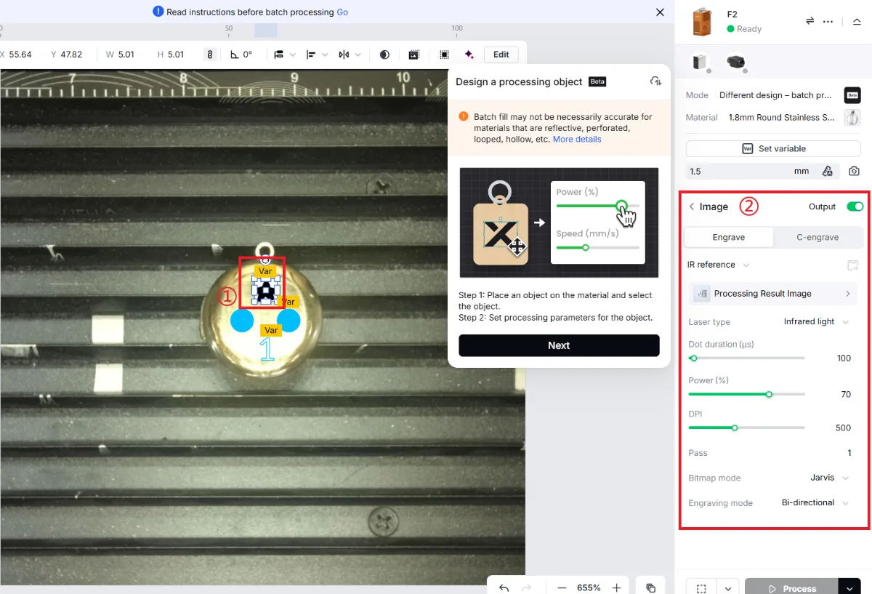Click the Dot duration value 100
872x594 pixels.
click(x=844, y=358)
